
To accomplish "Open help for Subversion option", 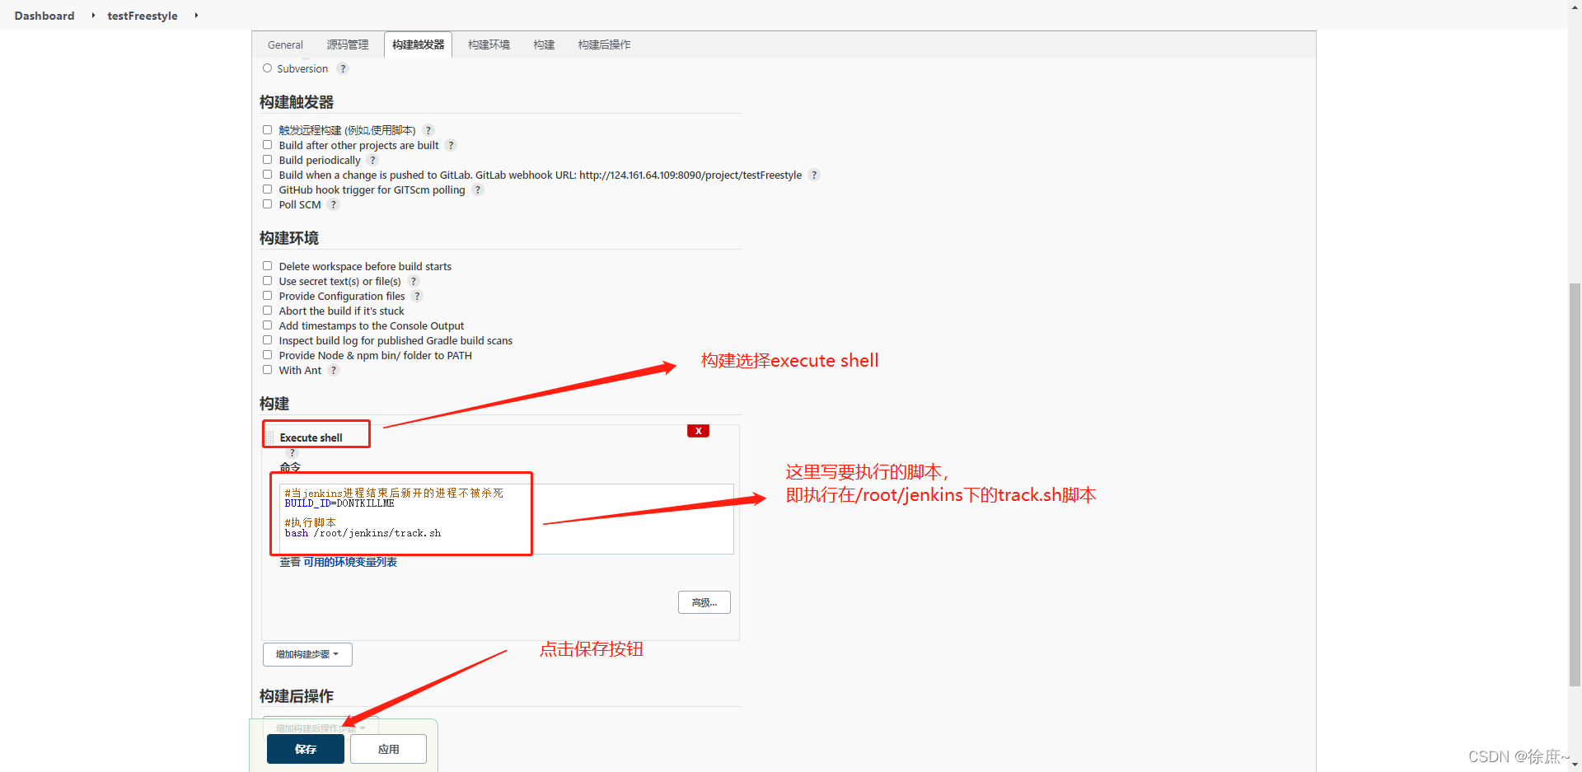I will (x=343, y=68).
